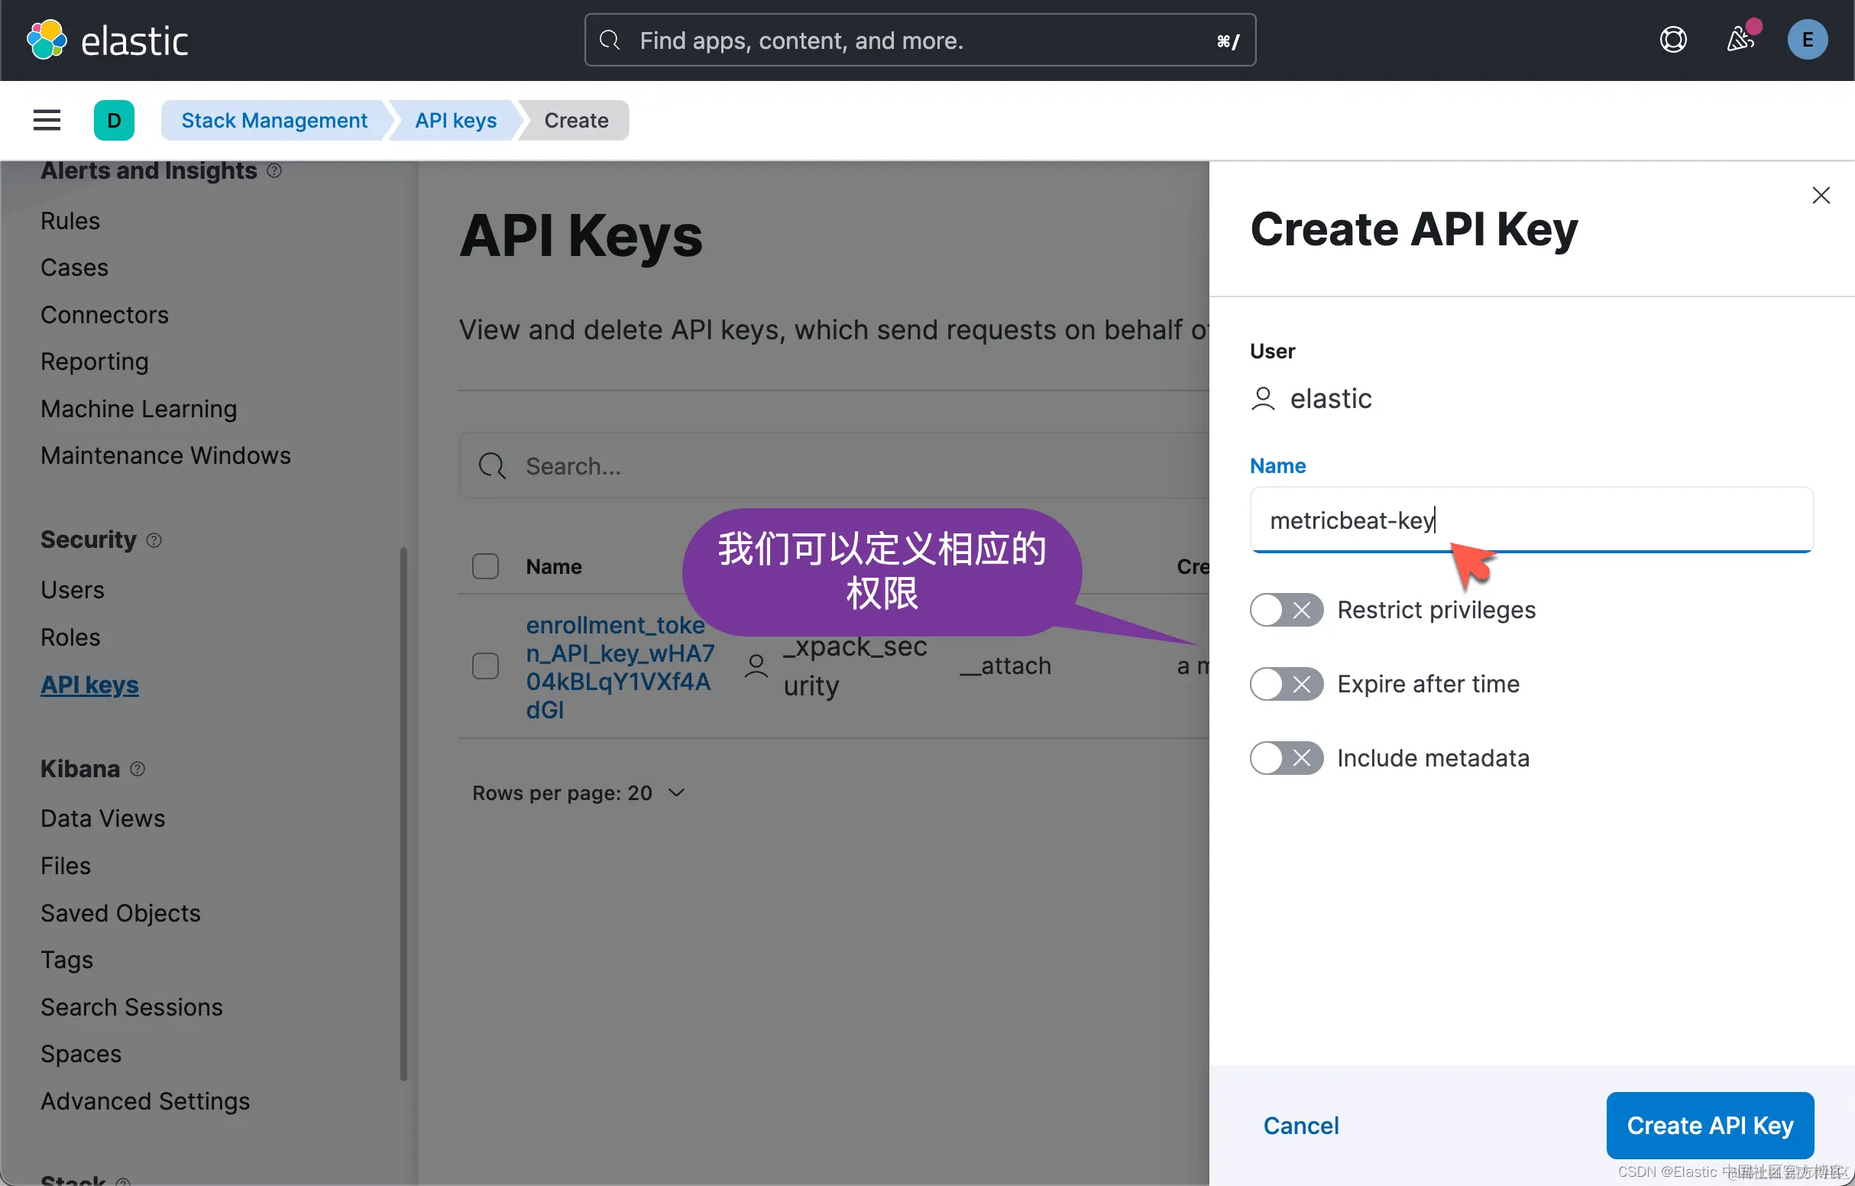Click the Security section help icon
Image resolution: width=1855 pixels, height=1186 pixels.
[x=154, y=540]
